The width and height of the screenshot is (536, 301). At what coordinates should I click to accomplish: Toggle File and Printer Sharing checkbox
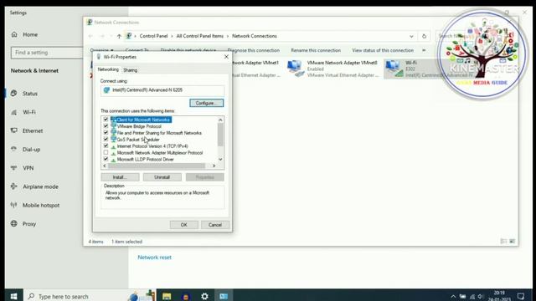[x=106, y=133]
